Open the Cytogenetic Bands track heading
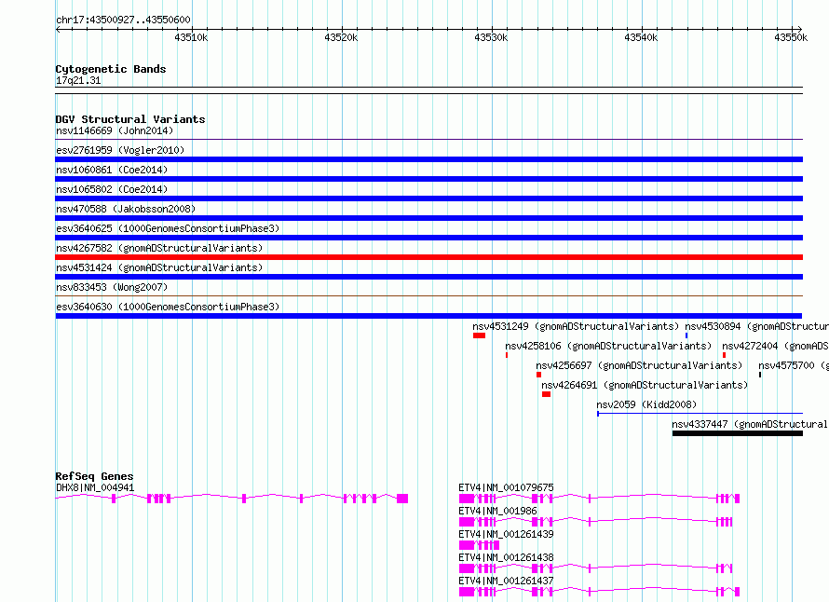 [111, 69]
